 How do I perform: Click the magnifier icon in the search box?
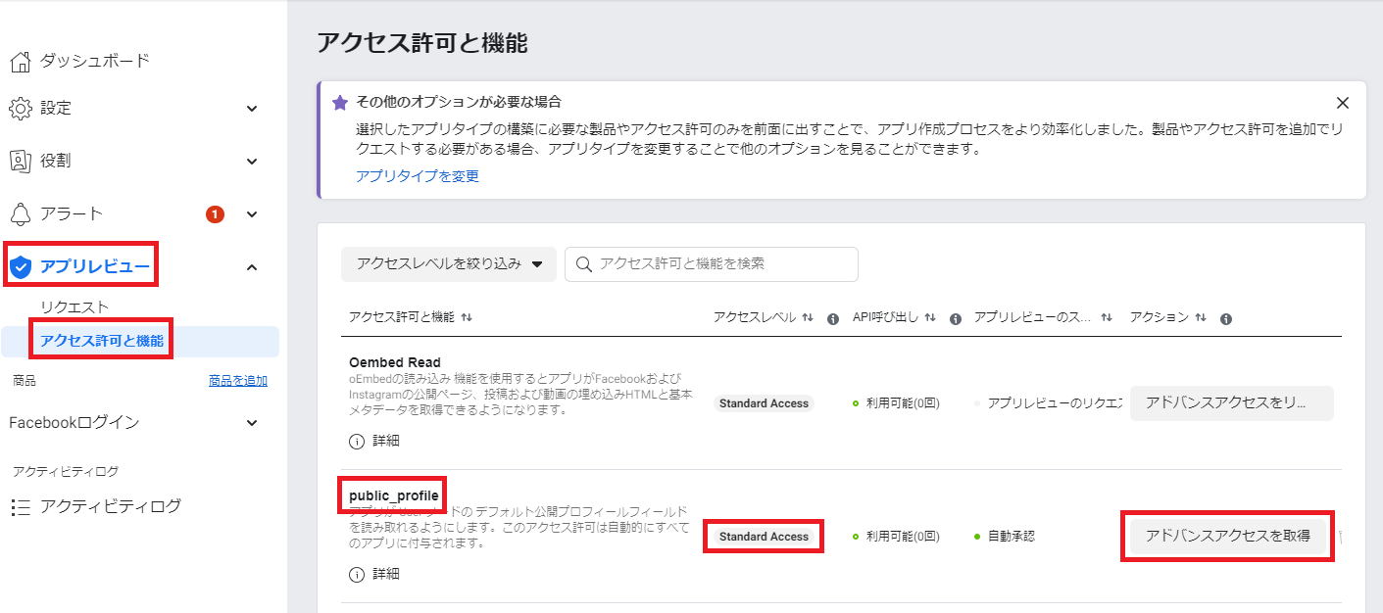[x=584, y=263]
